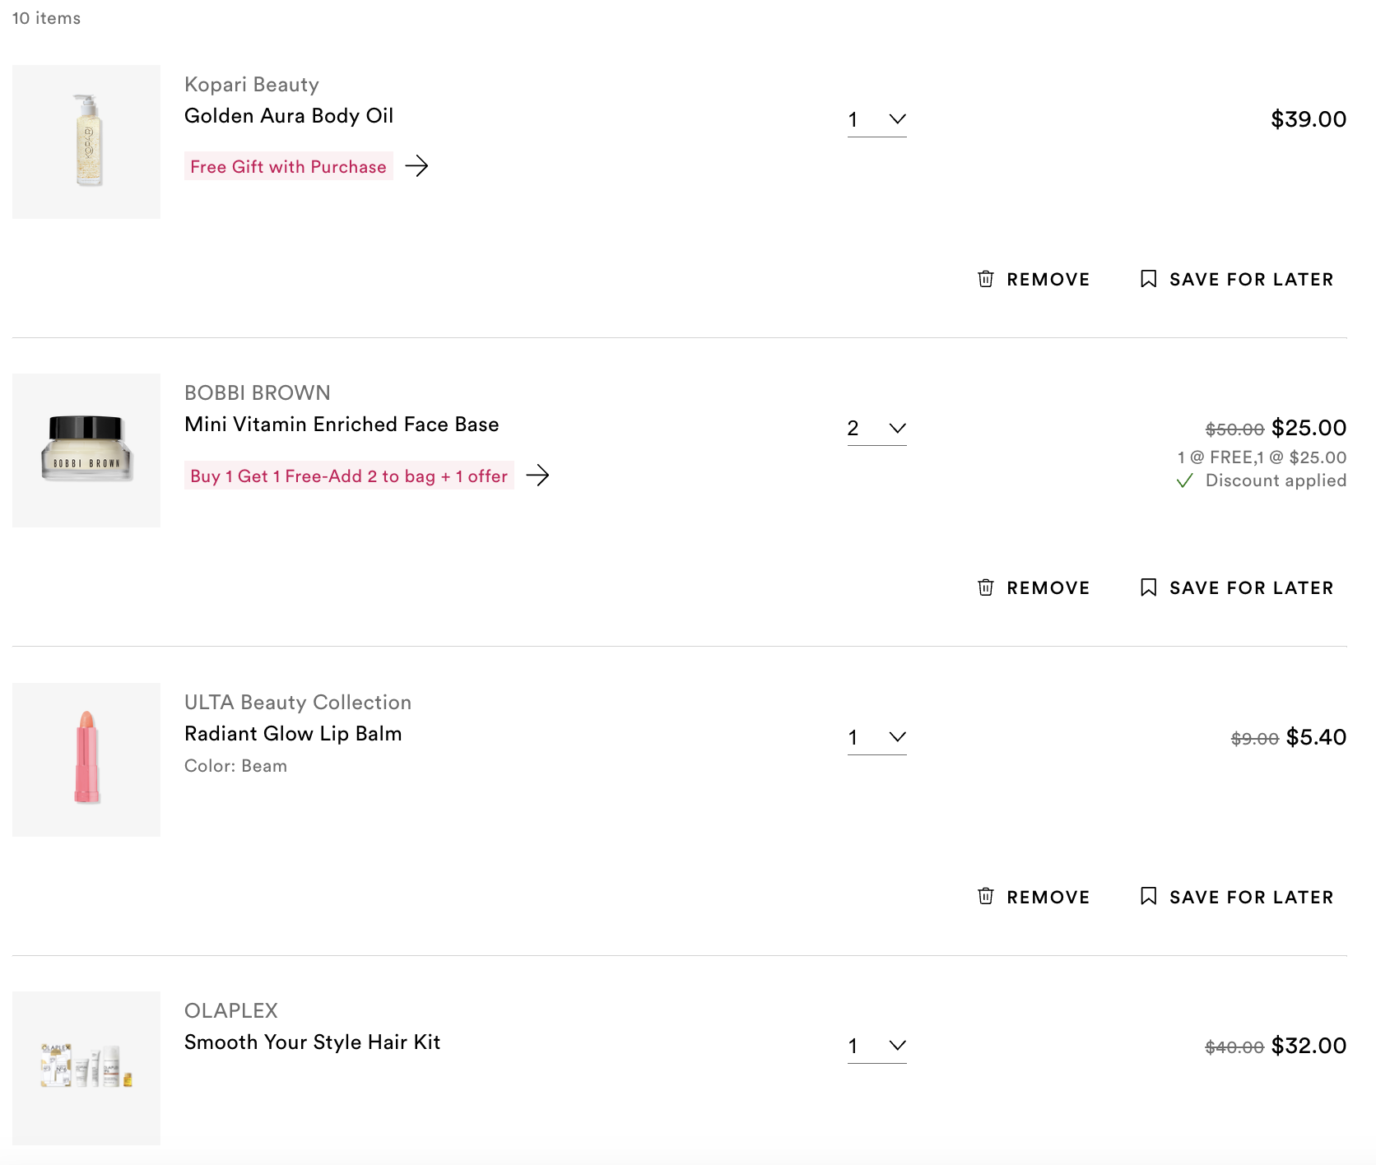
Task: Click Buy 1 Get 1 Free offer link
Action: point(349,476)
